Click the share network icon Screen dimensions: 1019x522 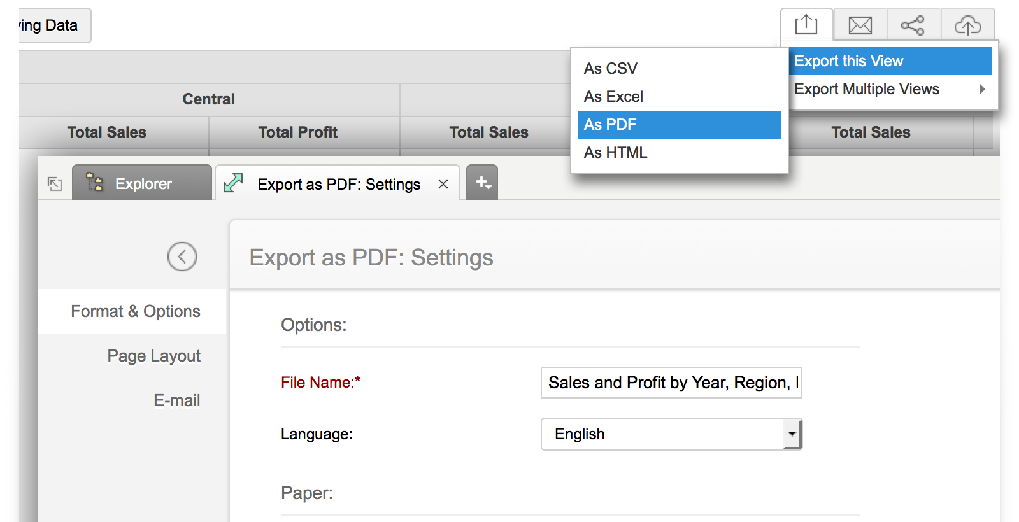coord(913,25)
